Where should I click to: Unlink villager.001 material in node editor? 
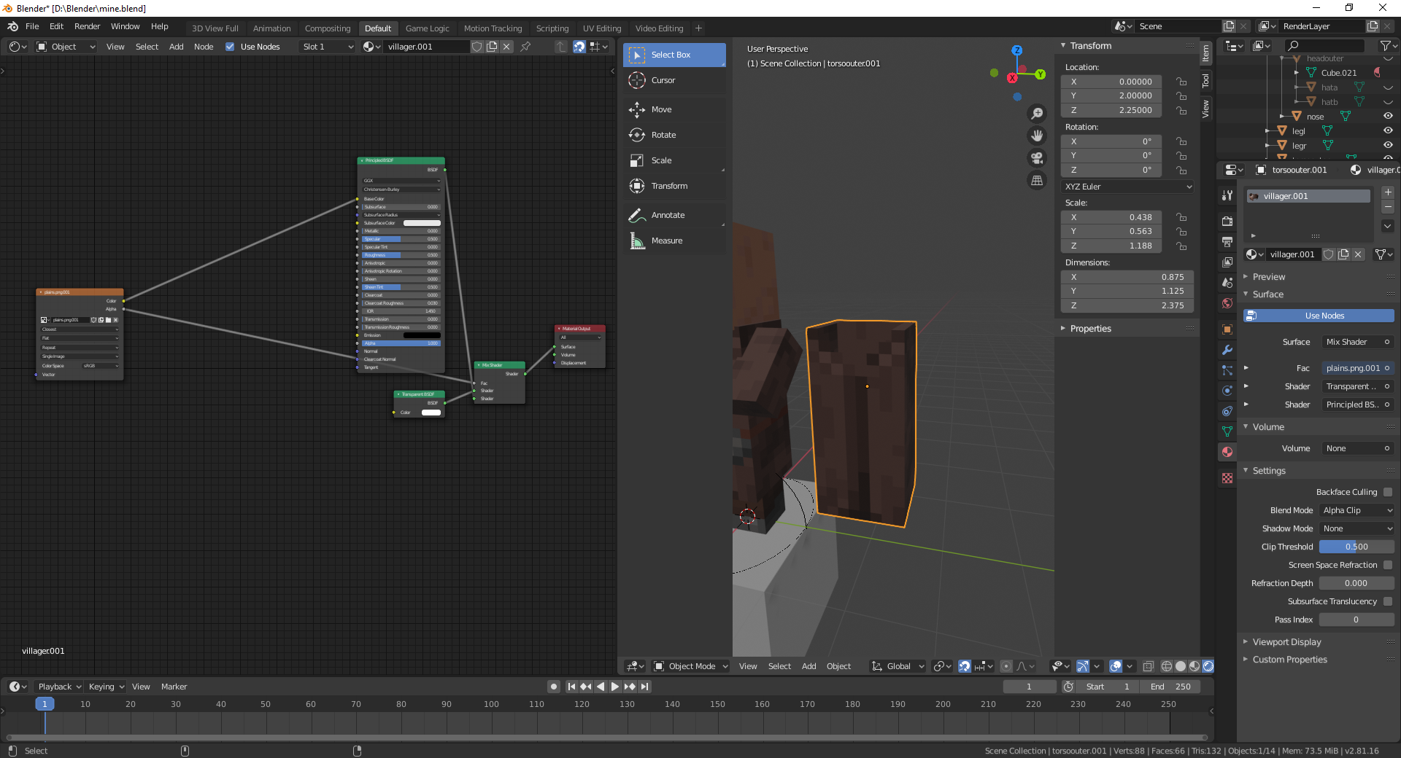point(506,47)
